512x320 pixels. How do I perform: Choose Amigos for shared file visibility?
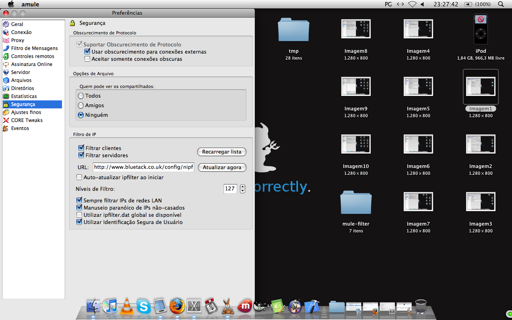point(81,106)
